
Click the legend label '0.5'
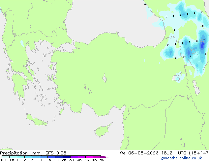(11, 160)
